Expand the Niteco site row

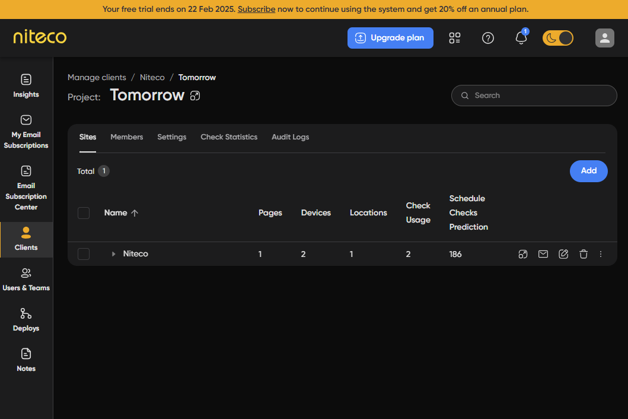pyautogui.click(x=113, y=254)
